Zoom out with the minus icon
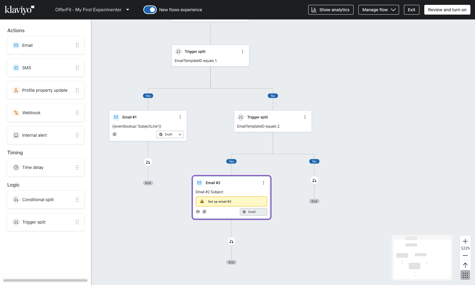This screenshot has width=475, height=285. pos(465,256)
